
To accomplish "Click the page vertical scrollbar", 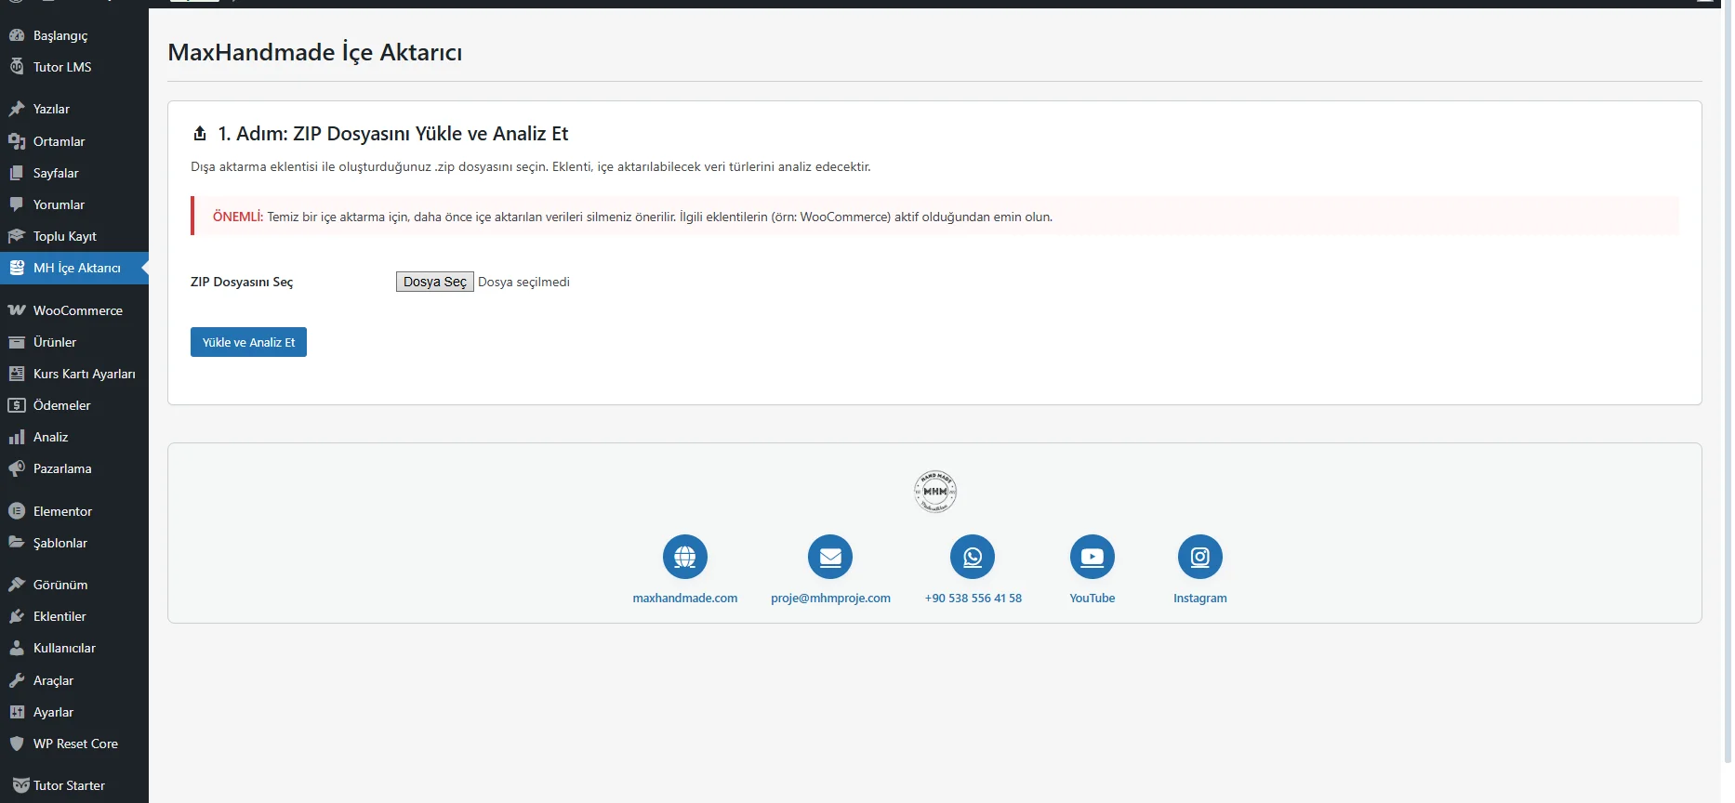I will [1727, 381].
